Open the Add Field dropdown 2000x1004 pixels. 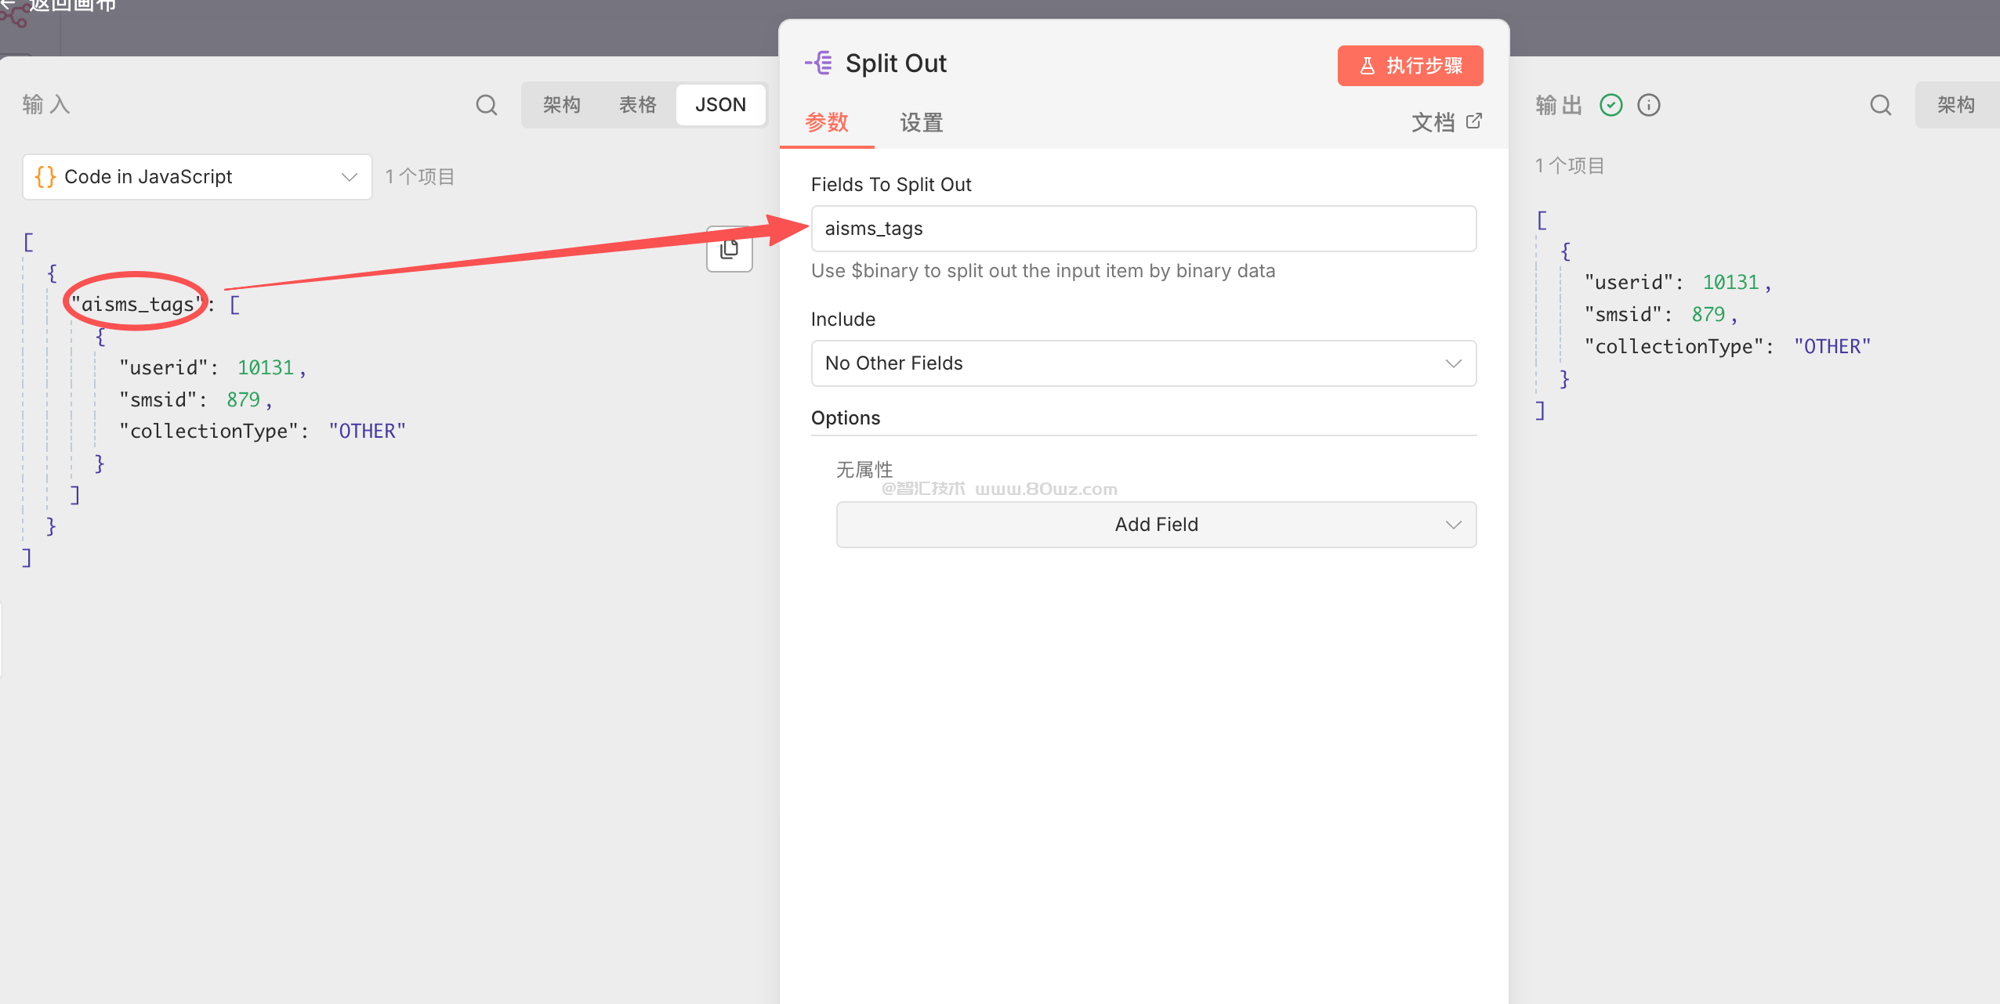pyautogui.click(x=1156, y=525)
